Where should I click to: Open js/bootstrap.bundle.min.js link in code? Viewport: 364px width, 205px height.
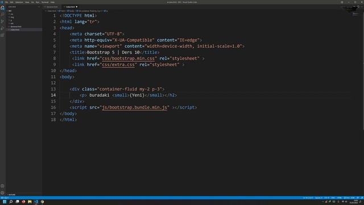135,108
